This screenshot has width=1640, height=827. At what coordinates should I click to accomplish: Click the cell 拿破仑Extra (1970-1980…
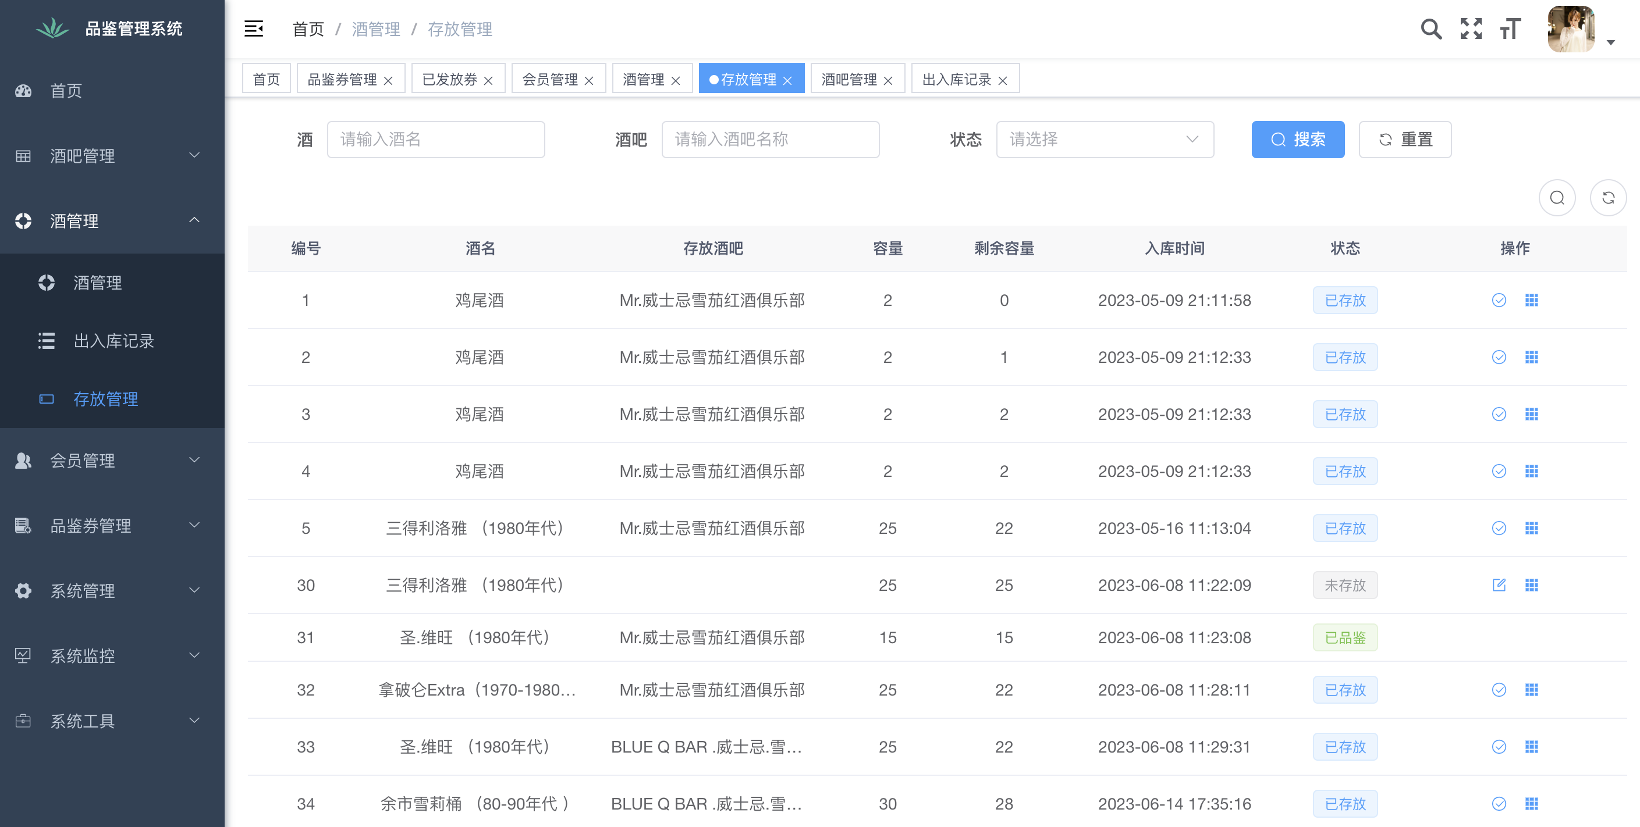[x=477, y=690]
